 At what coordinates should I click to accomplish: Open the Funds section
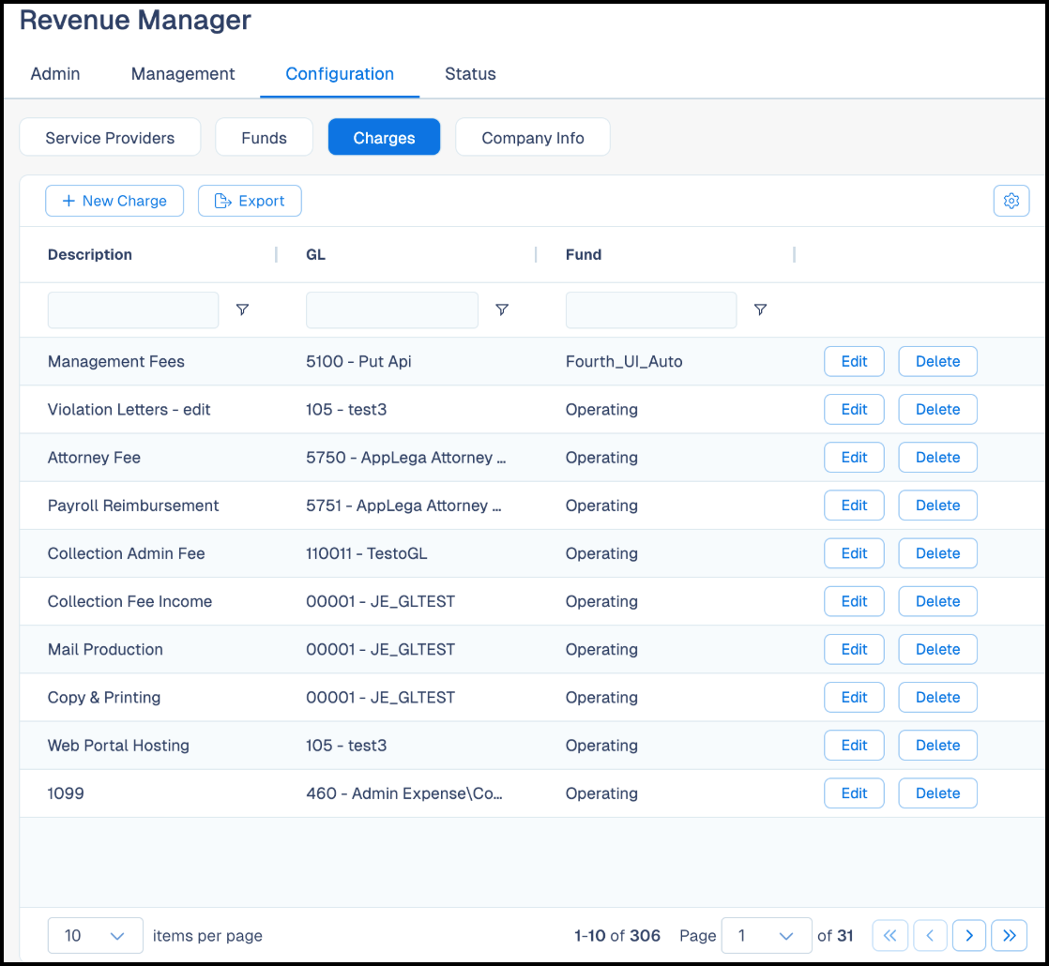pyautogui.click(x=264, y=137)
